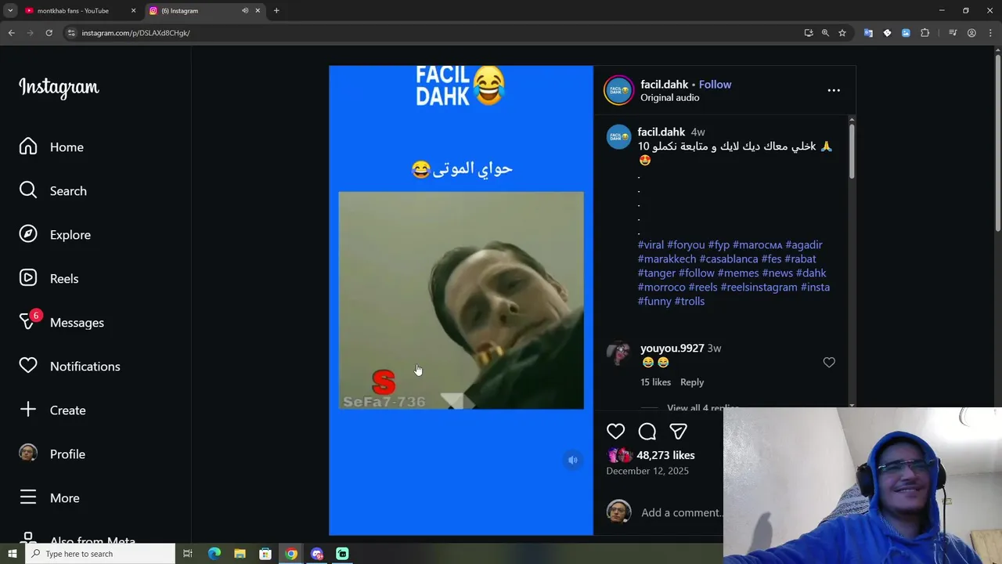The width and height of the screenshot is (1002, 564).
Task: Click the install app icon in address bar
Action: click(809, 33)
